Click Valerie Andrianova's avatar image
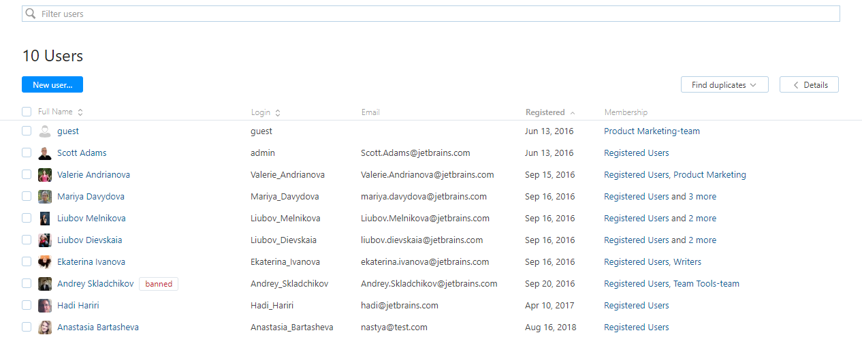The image size is (862, 352). [45, 175]
